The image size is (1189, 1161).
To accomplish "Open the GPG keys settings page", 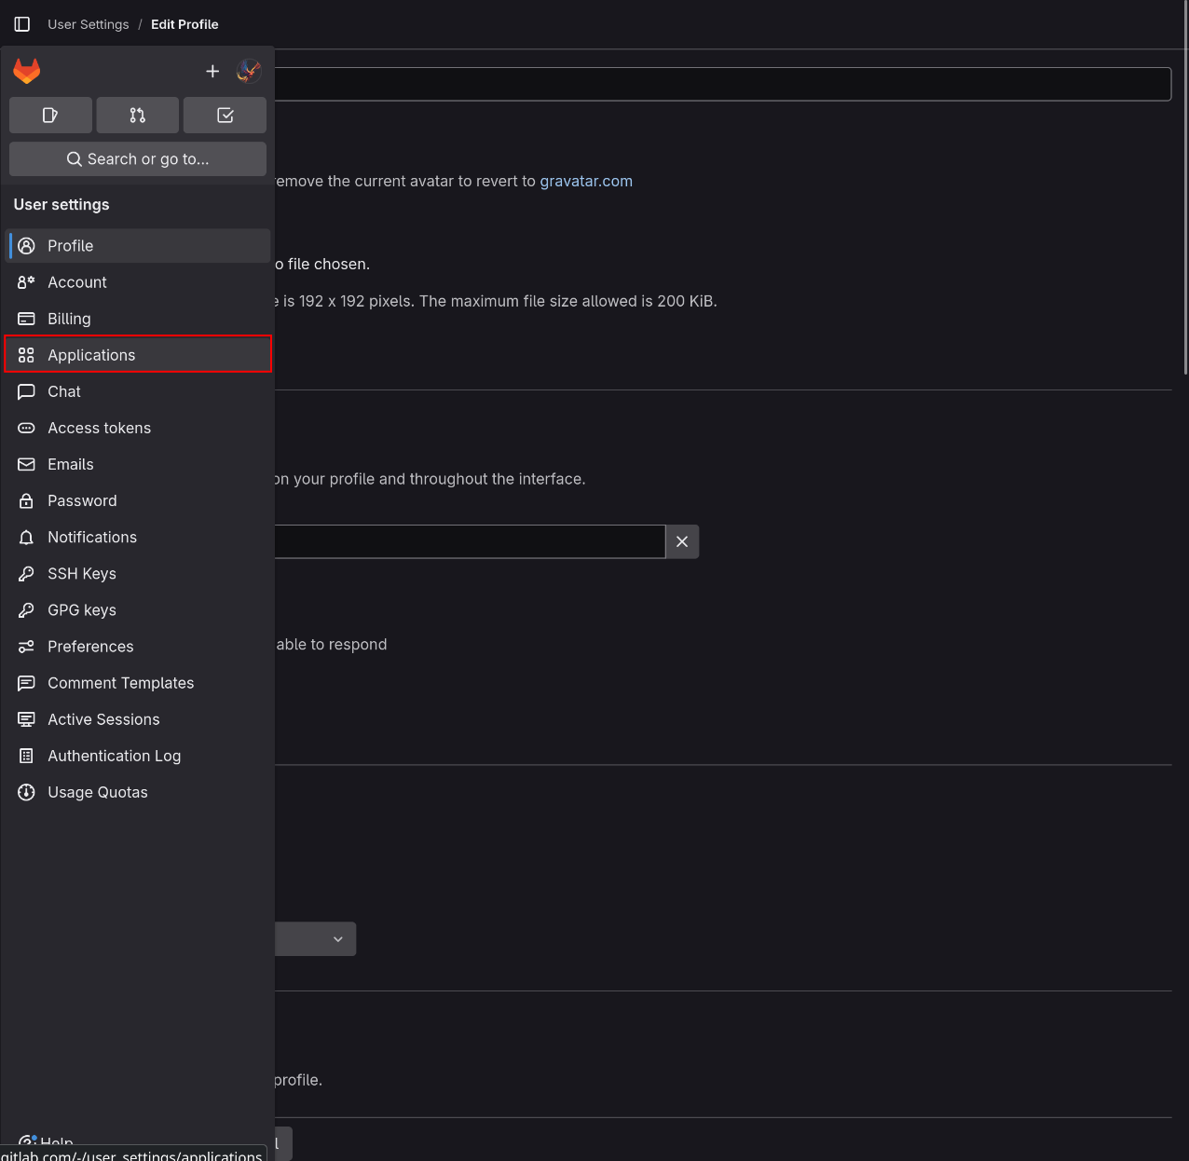I will point(81,610).
